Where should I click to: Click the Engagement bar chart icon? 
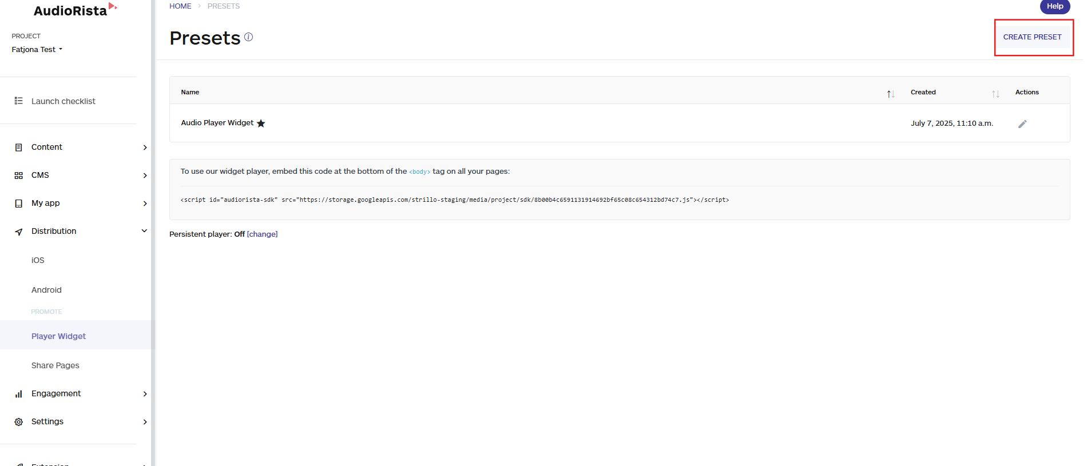[19, 394]
